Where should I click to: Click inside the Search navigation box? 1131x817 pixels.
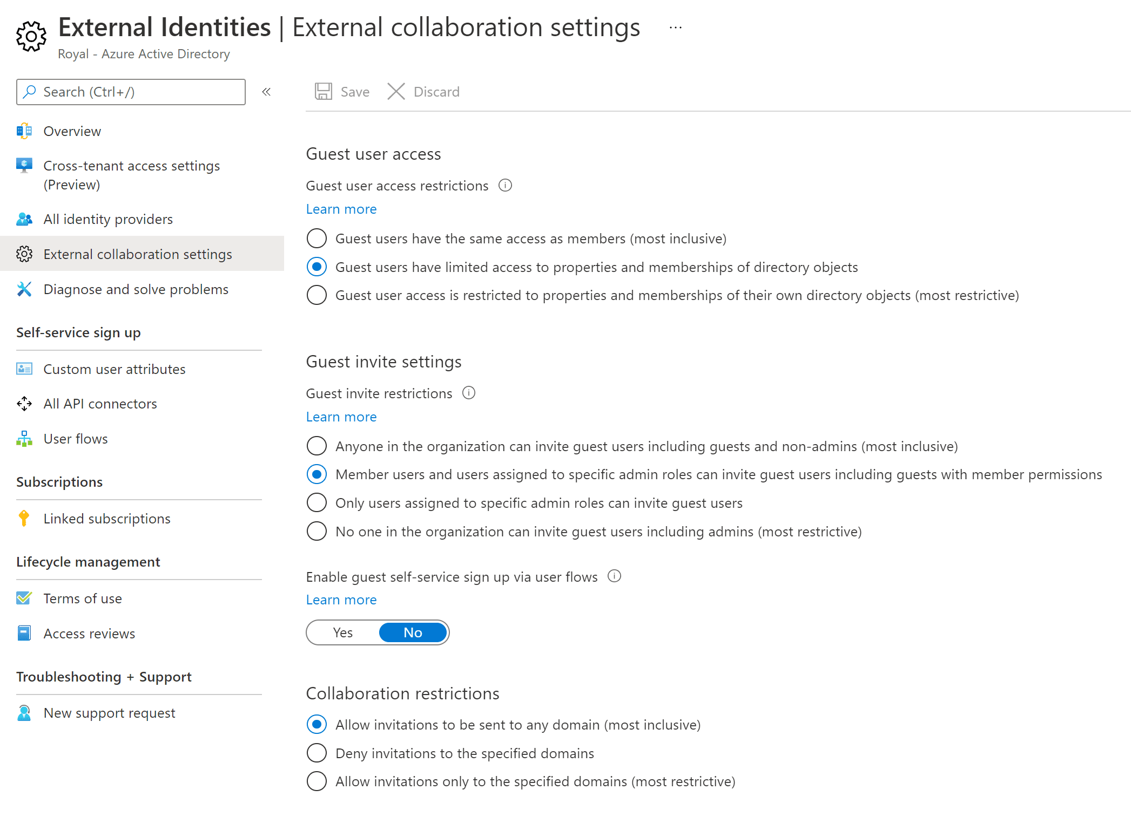(131, 92)
